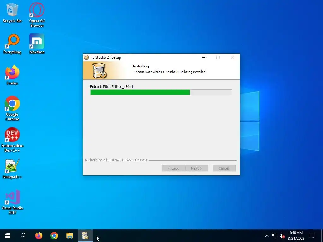The height and width of the screenshot is (242, 323).
Task: Launch Chrome from the taskbar
Action: point(54,236)
